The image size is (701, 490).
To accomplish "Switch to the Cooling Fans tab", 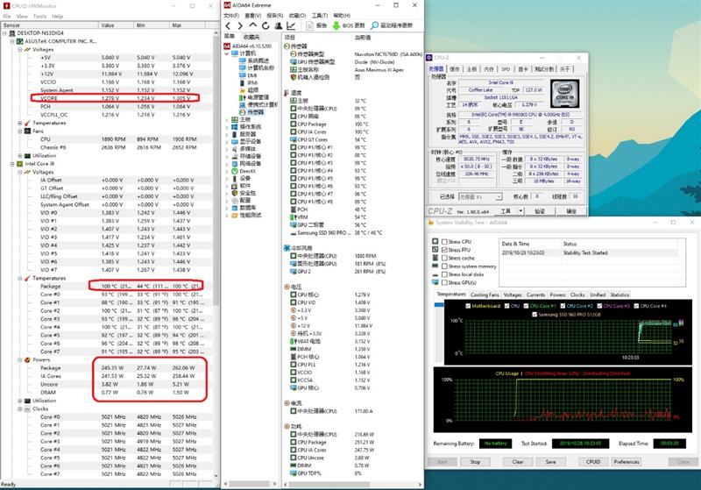I will pyautogui.click(x=485, y=295).
